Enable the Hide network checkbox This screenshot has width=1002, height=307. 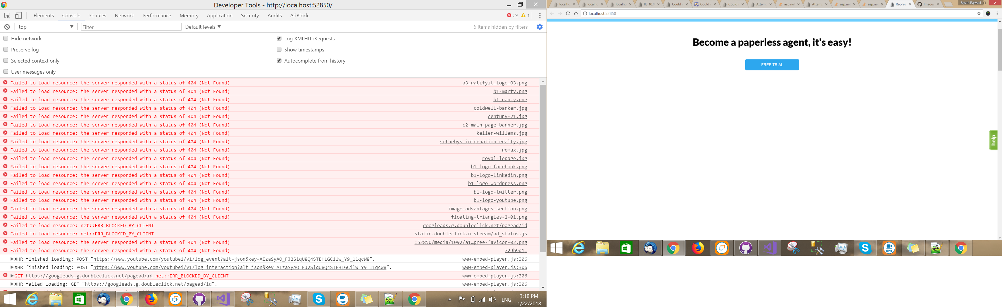(x=6, y=38)
